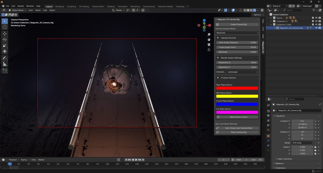Open the Render menu
The width and height of the screenshot is (323, 173).
(x=21, y=6)
